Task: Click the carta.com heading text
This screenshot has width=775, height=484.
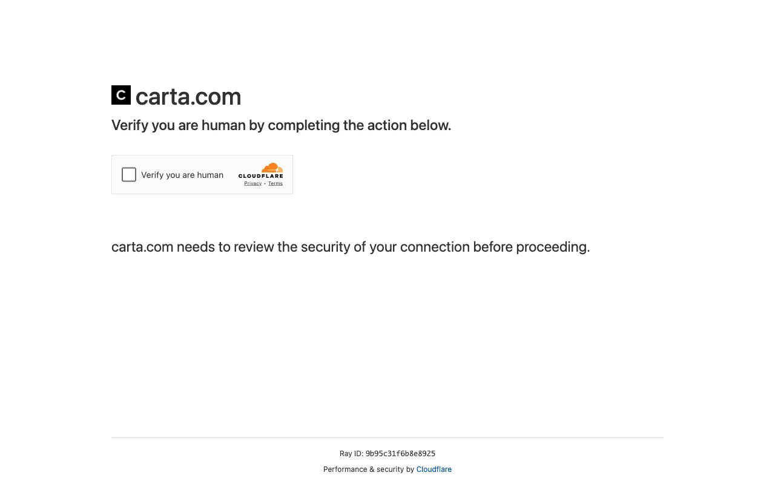Action: pos(188,96)
